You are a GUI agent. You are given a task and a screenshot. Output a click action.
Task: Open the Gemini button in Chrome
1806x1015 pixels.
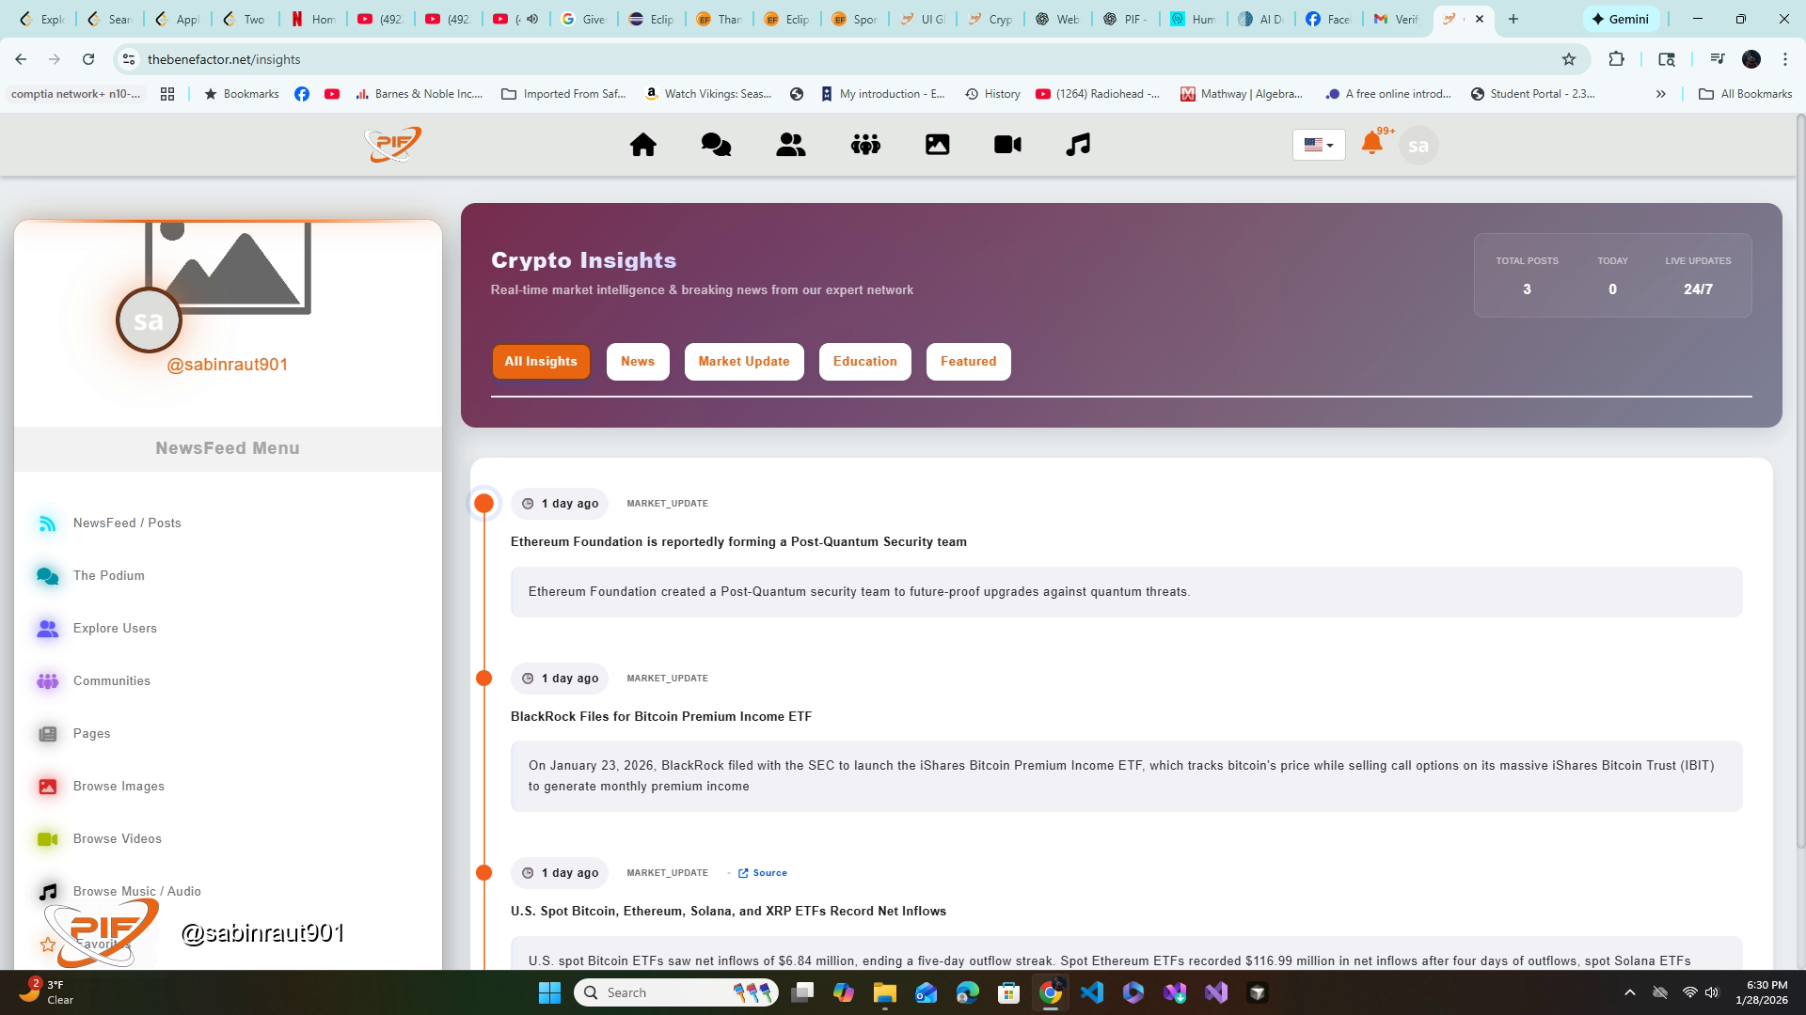click(x=1621, y=19)
